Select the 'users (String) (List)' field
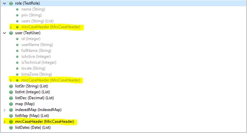 coord(37,21)
